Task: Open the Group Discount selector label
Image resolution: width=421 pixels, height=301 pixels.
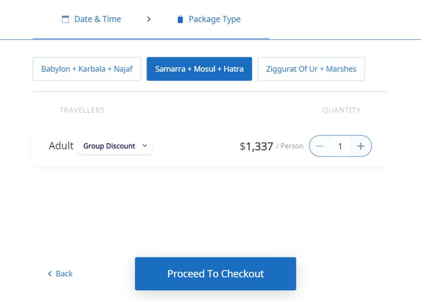Action: 109,146
